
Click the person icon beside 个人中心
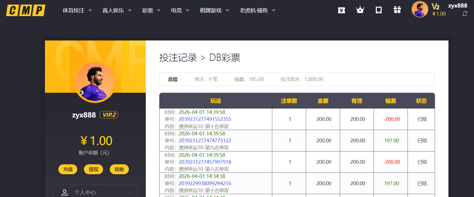point(65,192)
